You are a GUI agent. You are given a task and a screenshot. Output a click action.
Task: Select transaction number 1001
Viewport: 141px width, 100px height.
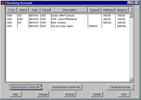9,26
